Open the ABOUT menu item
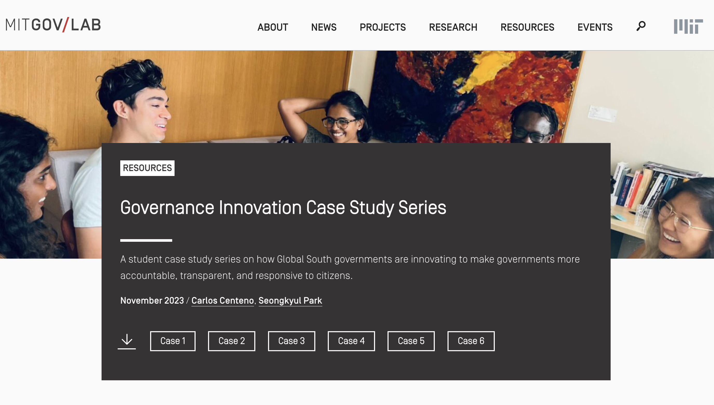This screenshot has width=714, height=405. (x=273, y=27)
